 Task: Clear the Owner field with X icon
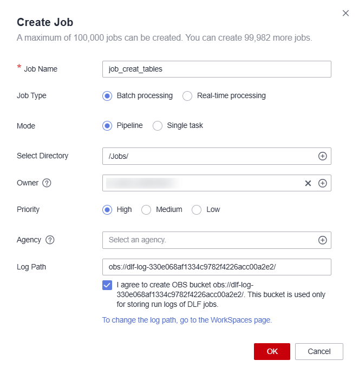click(308, 183)
